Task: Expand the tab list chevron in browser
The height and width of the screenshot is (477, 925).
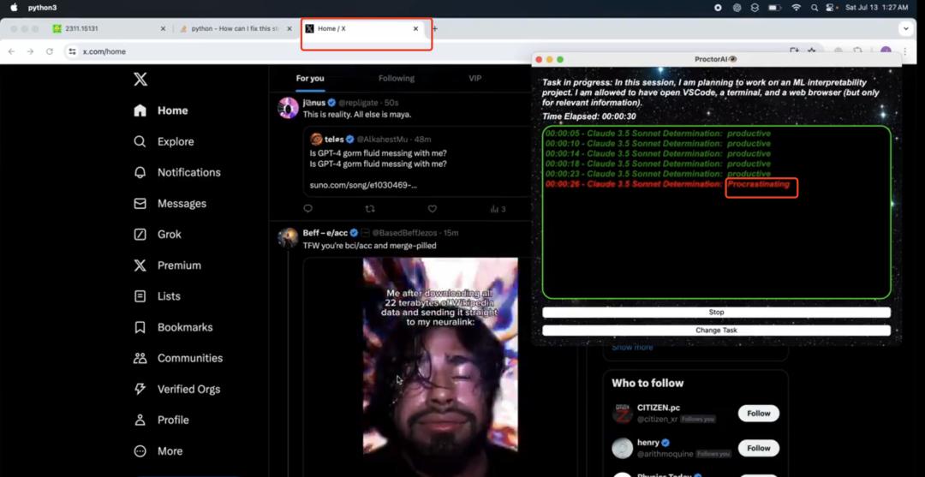Action: 906,28
